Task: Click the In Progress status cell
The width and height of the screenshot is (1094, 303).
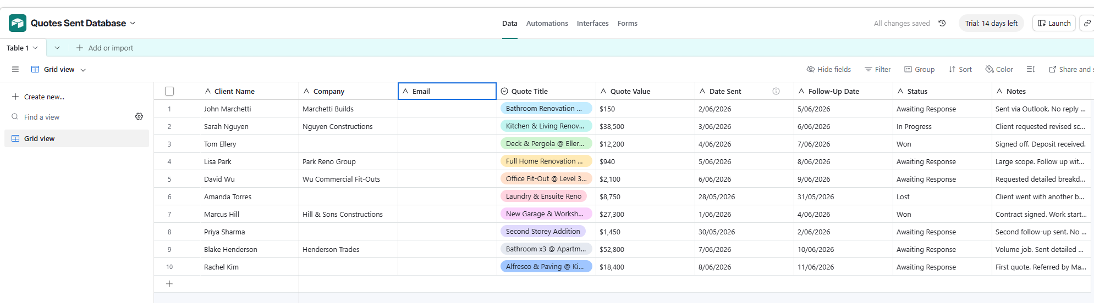Action: point(942,126)
